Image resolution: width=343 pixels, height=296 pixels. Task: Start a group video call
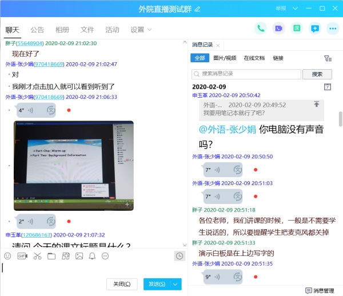point(278,28)
